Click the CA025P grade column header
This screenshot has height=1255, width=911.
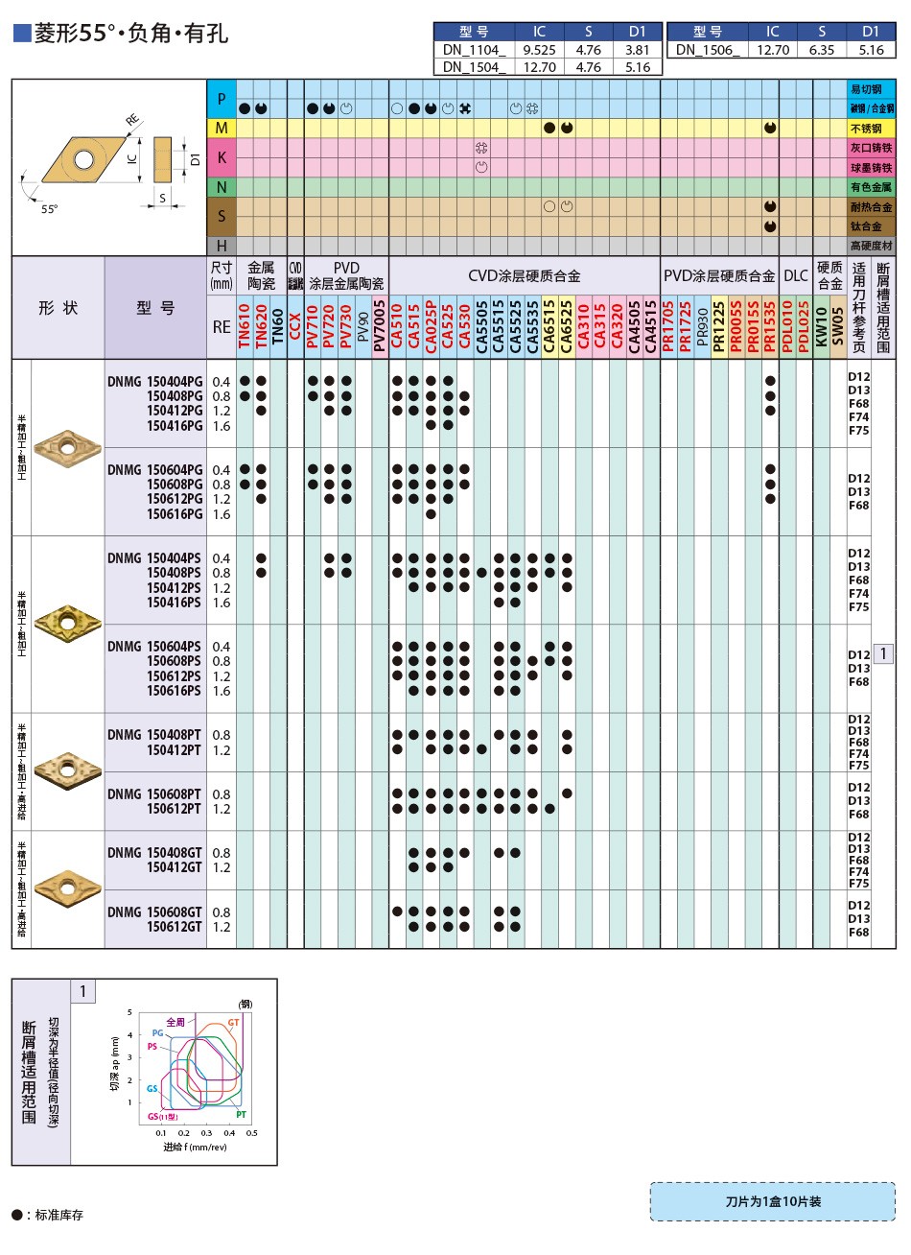pos(431,326)
